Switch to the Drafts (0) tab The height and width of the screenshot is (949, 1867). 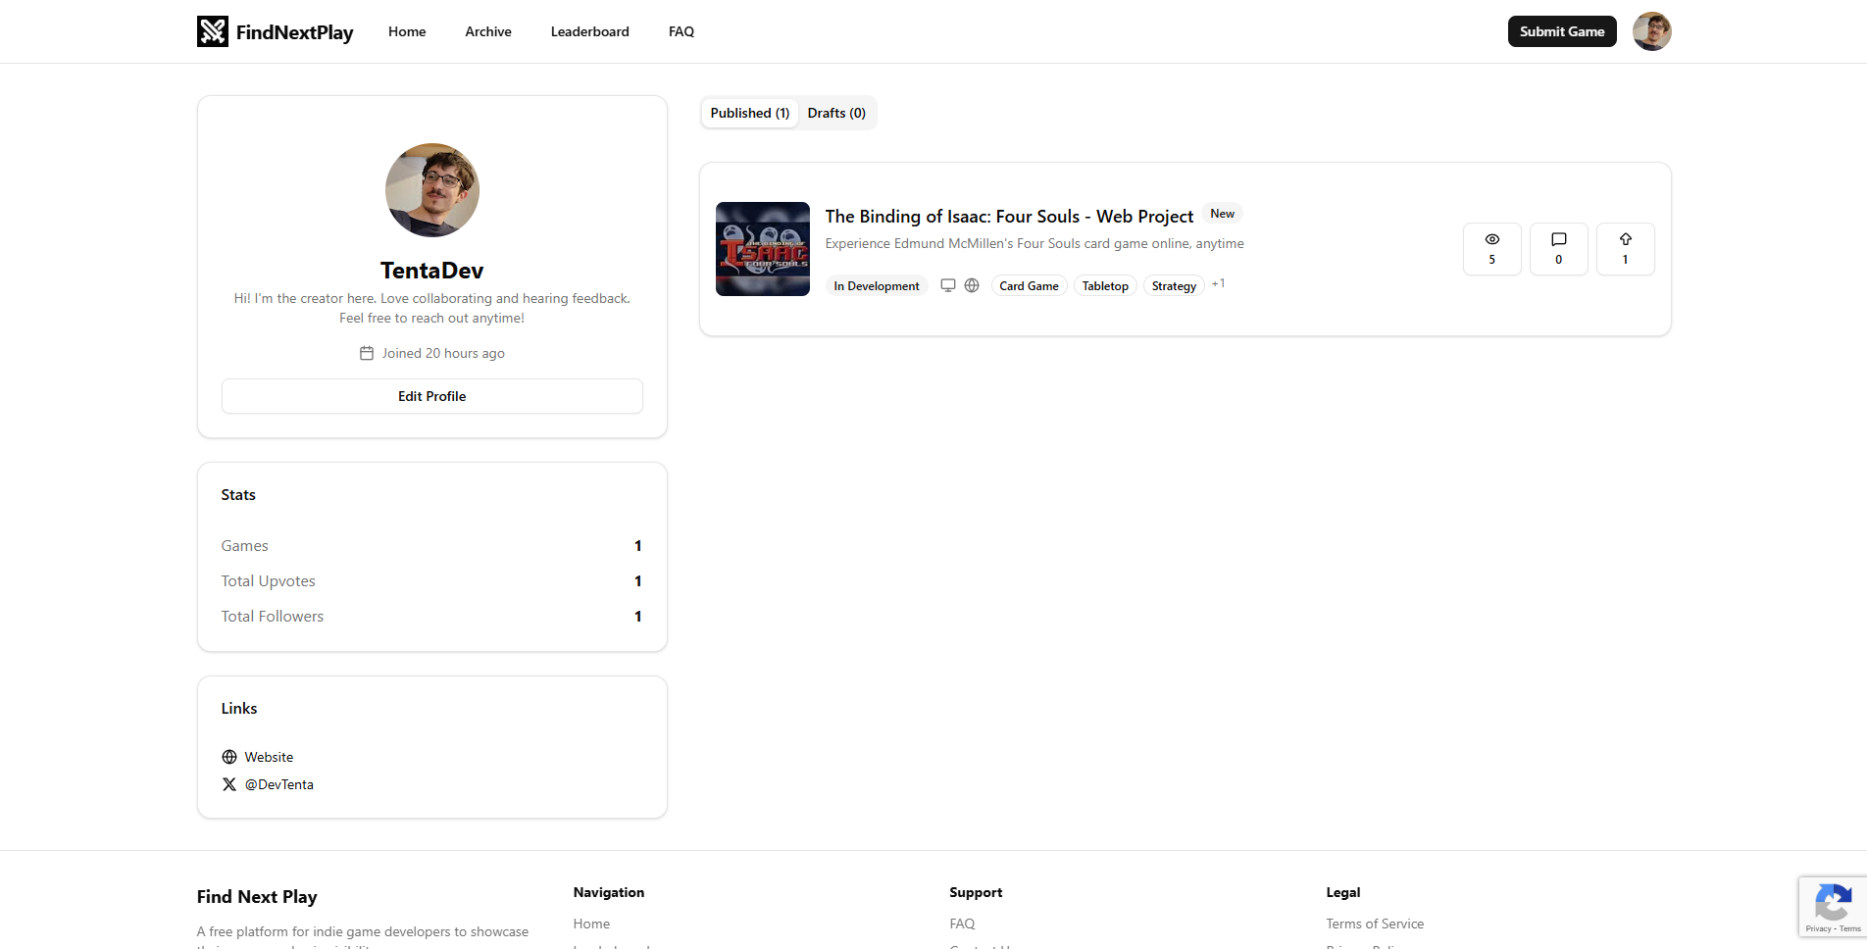(x=836, y=113)
